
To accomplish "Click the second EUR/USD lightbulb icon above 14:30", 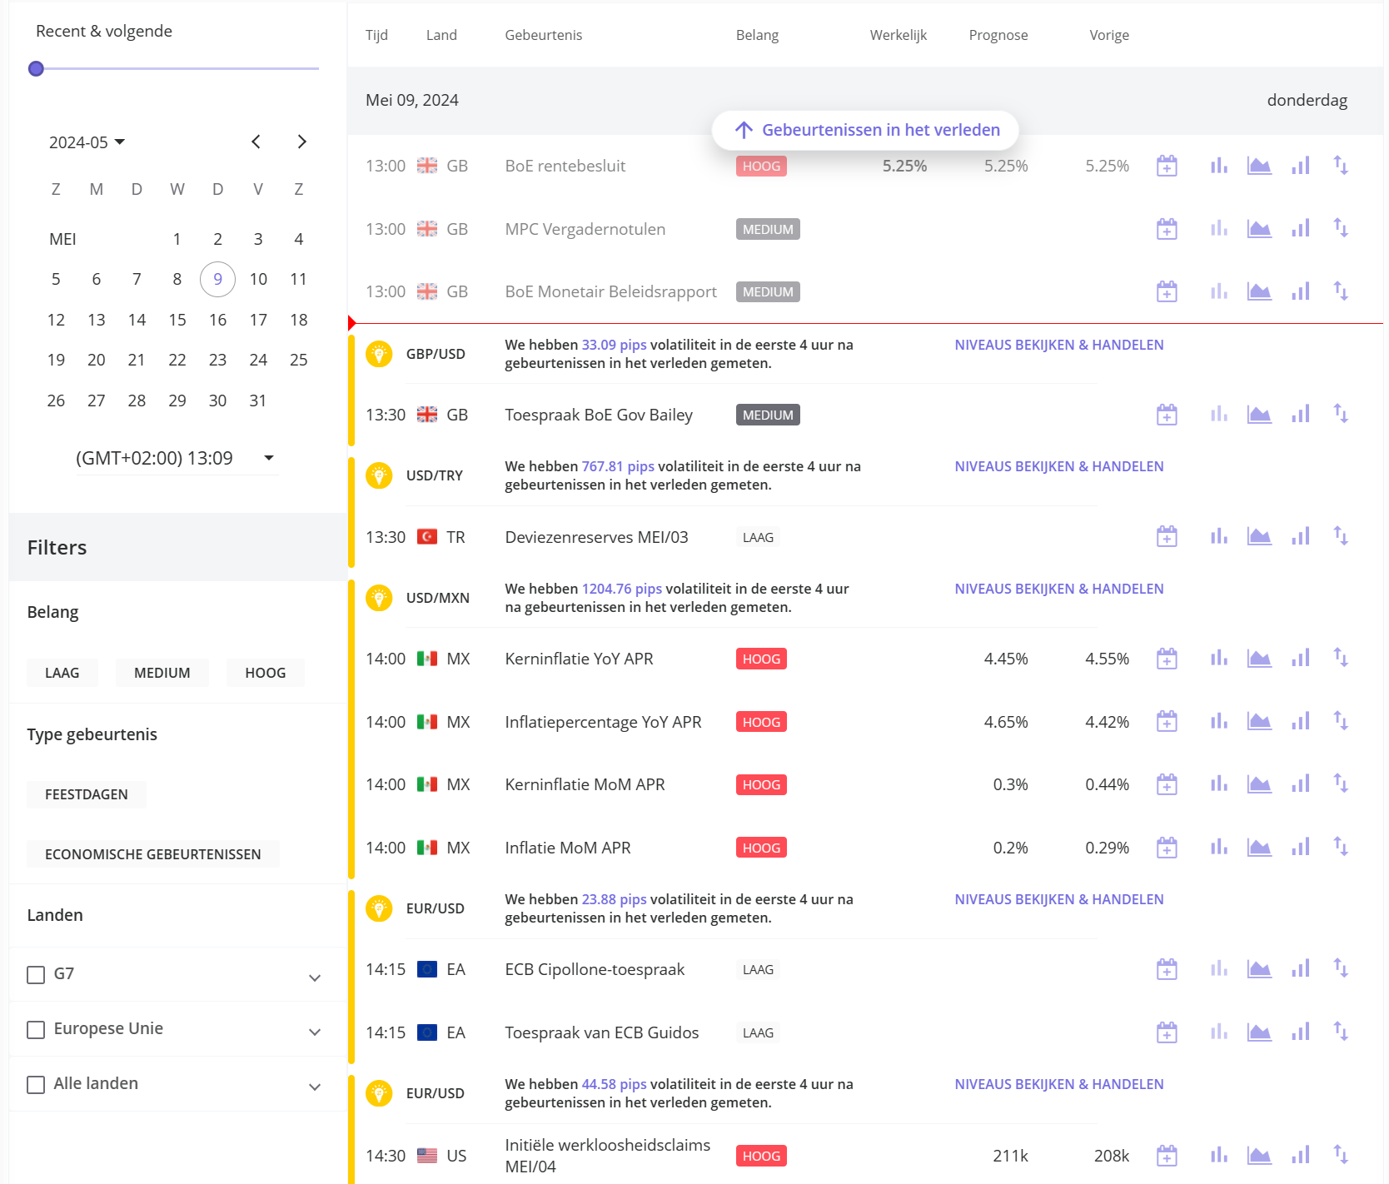I will tap(379, 1093).
